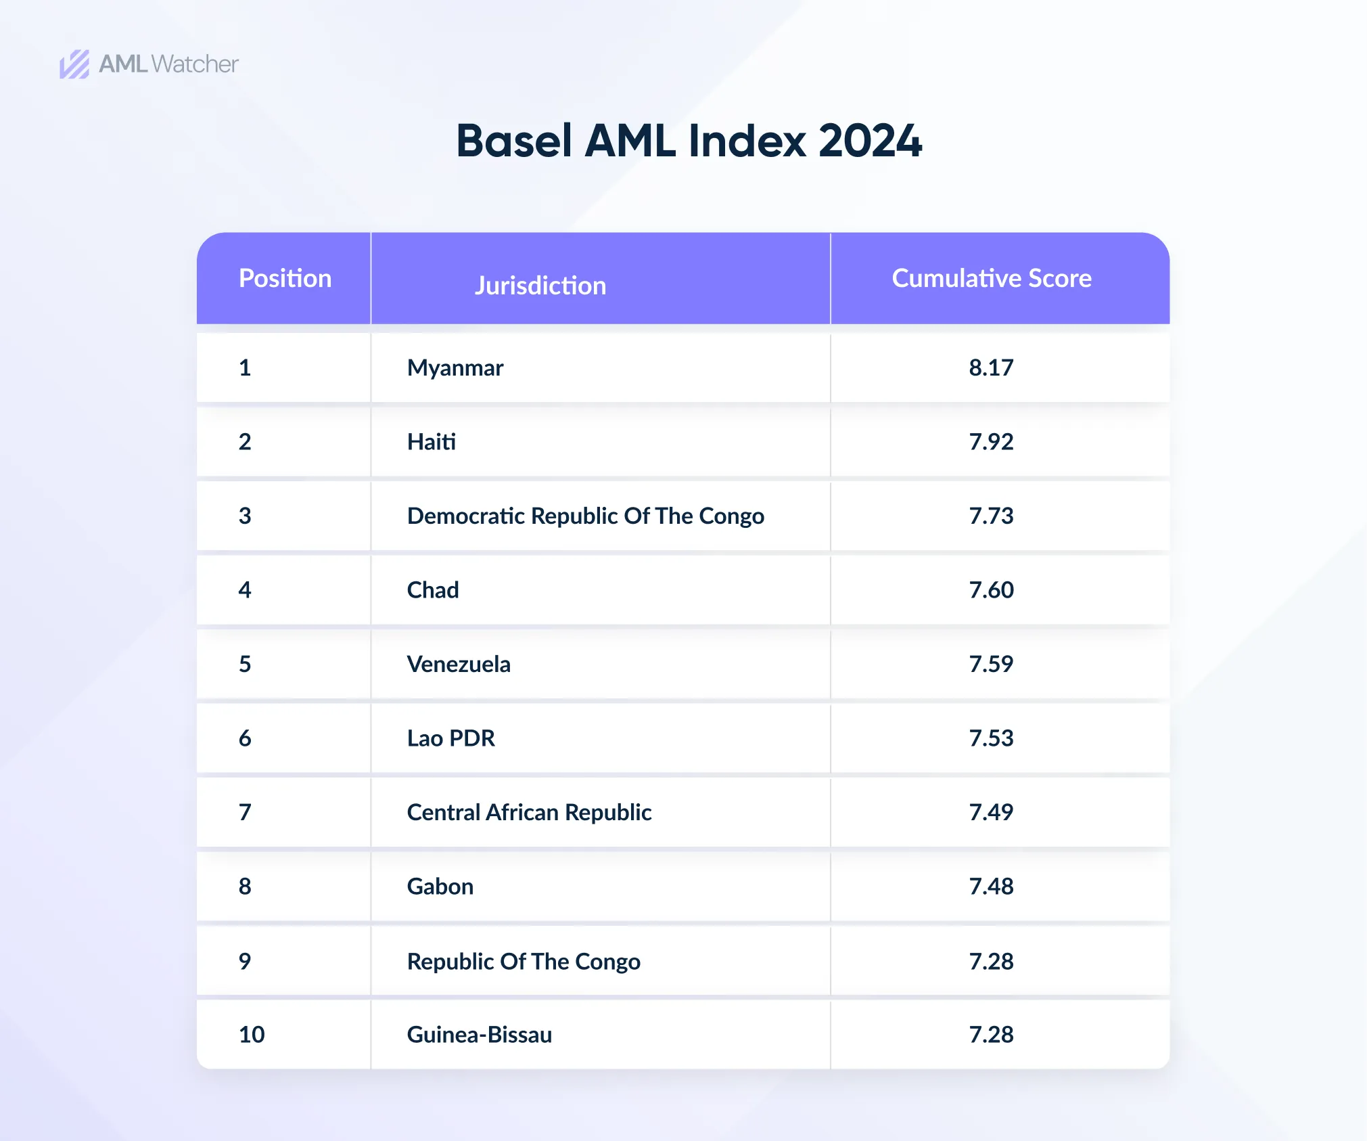The image size is (1367, 1141).
Task: Click position 7 in Central African Republic row
Action: coord(245,812)
